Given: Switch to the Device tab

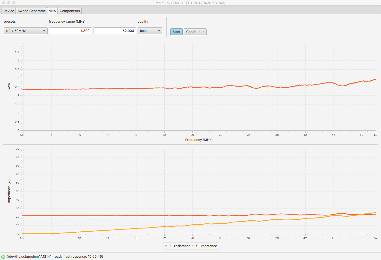Looking at the screenshot, I should coord(9,11).
